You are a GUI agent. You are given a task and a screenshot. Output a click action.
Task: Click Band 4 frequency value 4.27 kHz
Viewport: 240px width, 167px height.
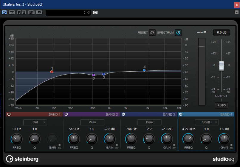point(188,129)
